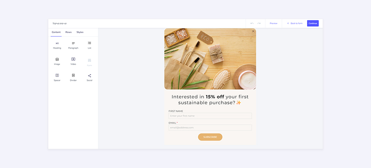Screen dimensions: 371x168
Task: Add the Social share block
Action: pyautogui.click(x=89, y=78)
